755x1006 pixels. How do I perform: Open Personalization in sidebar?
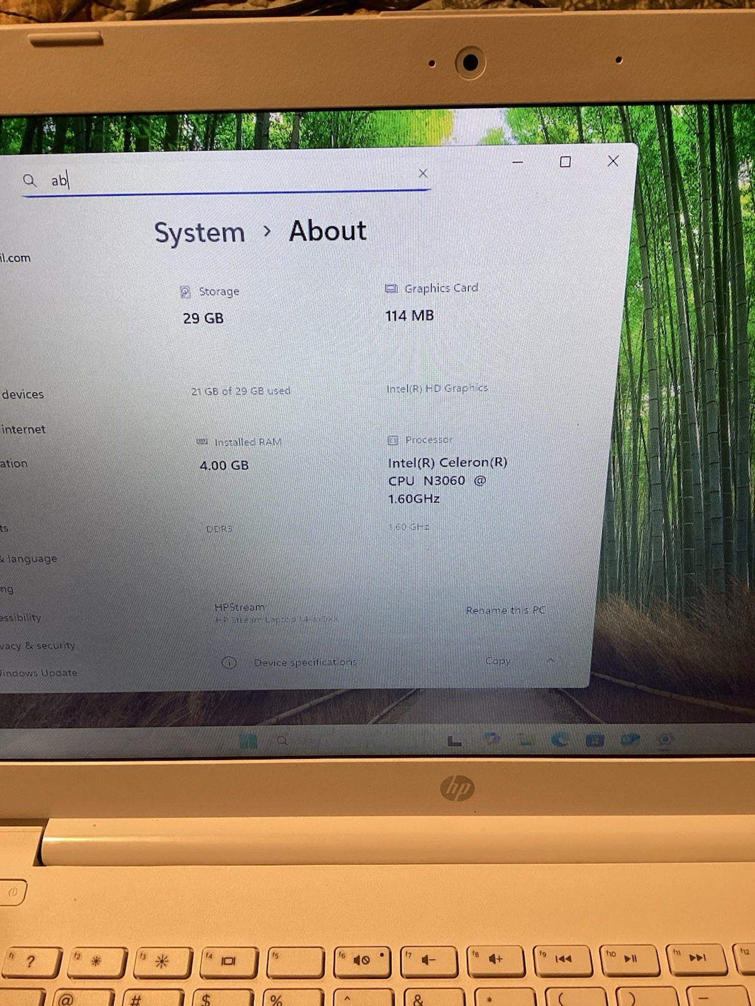coord(14,463)
